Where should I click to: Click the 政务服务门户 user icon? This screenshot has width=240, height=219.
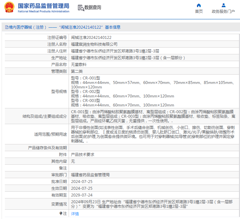[224, 5]
